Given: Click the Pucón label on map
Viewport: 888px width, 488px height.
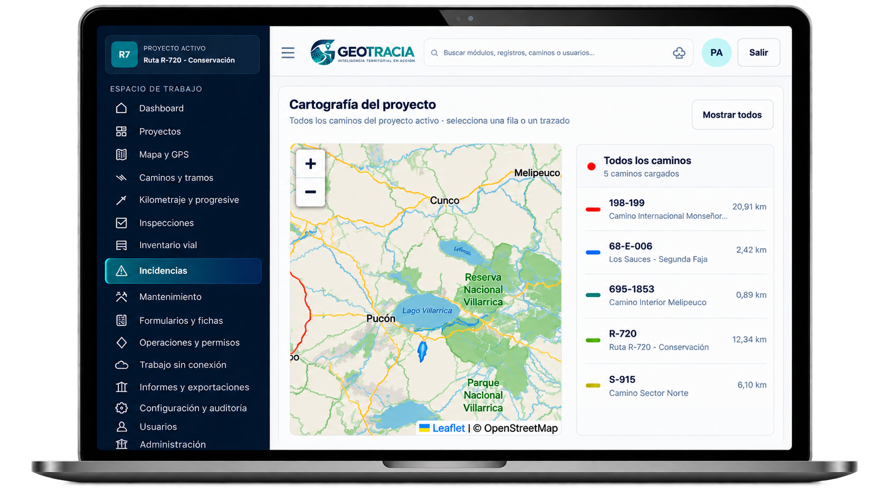Looking at the screenshot, I should [x=381, y=319].
